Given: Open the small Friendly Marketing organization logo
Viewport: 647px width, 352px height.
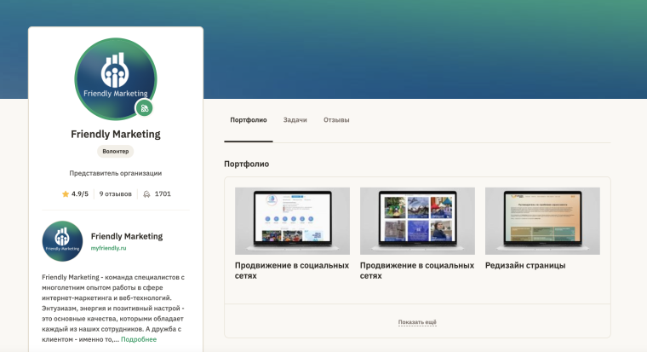Looking at the screenshot, I should pos(62,241).
